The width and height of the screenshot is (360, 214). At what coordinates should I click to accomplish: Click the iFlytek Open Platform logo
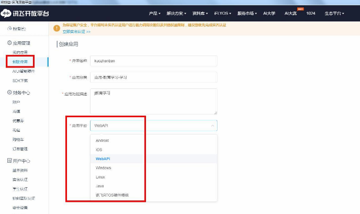[x=25, y=13]
